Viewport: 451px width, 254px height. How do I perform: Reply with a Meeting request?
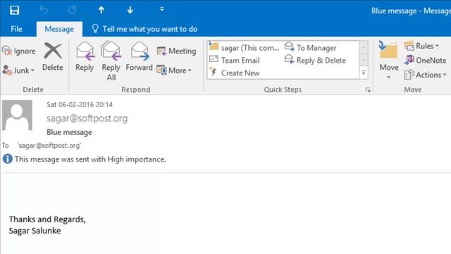177,52
